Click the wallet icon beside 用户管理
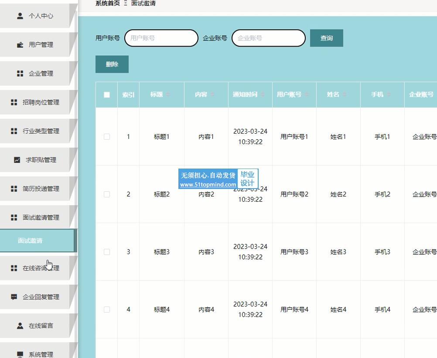437x358 pixels. (x=20, y=45)
